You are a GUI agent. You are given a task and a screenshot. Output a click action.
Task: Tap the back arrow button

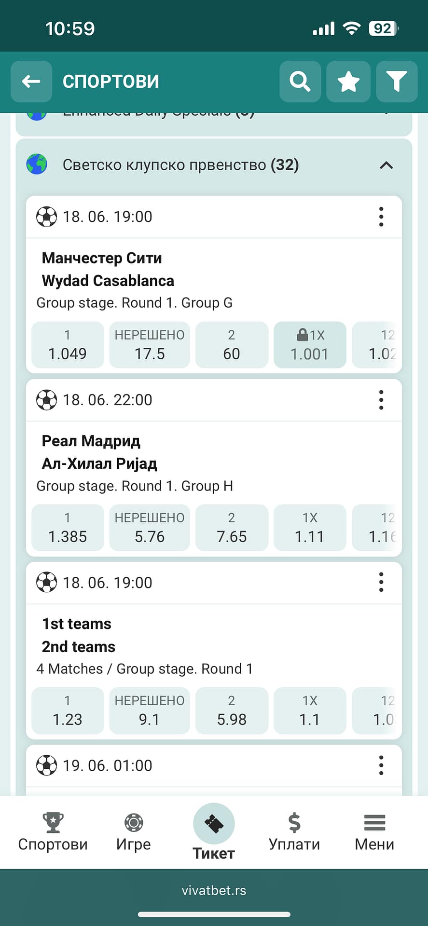[31, 82]
